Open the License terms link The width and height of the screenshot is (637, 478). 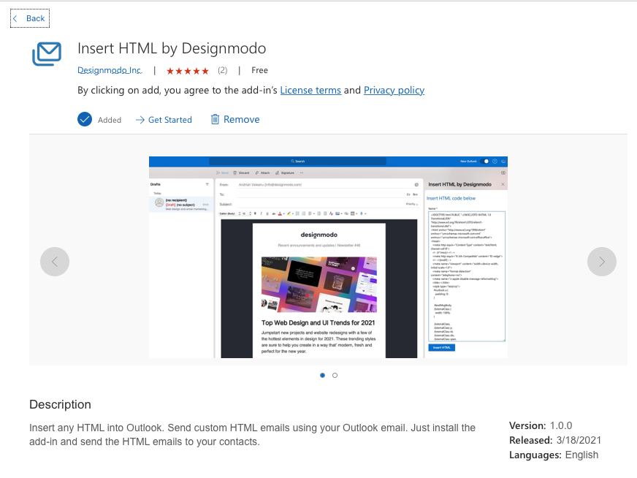pyautogui.click(x=310, y=90)
